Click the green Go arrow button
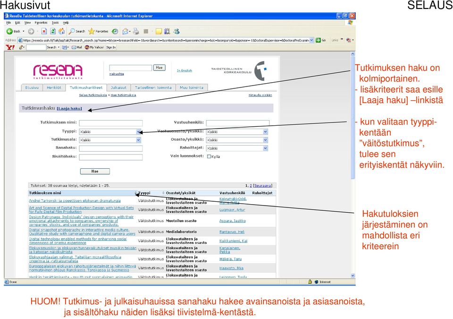Screen dimensions: 453x319 coord(318,40)
